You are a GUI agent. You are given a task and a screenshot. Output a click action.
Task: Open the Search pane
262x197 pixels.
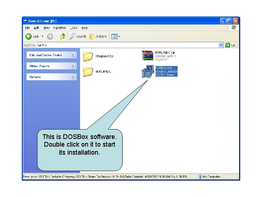tap(78, 36)
